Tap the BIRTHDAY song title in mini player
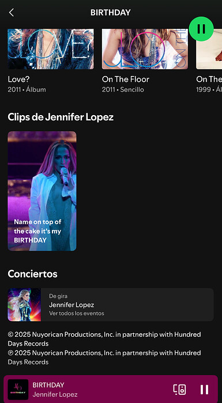Image resolution: width=222 pixels, height=403 pixels. (48, 385)
